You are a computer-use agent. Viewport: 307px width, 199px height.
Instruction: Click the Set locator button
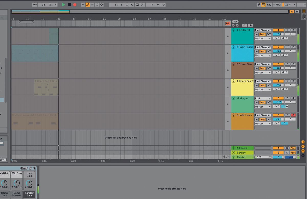(x=235, y=21)
